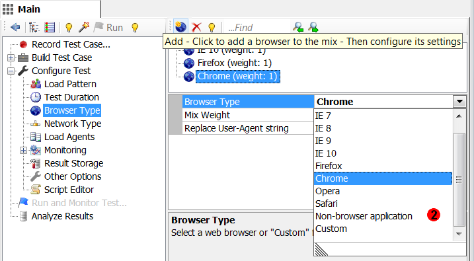
Task: Open Analyze Results in the tree
Action: point(62,216)
